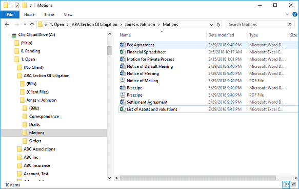Image resolution: width=299 pixels, height=189 pixels.
Task: Select the ABC Associations folder
Action: (39, 149)
